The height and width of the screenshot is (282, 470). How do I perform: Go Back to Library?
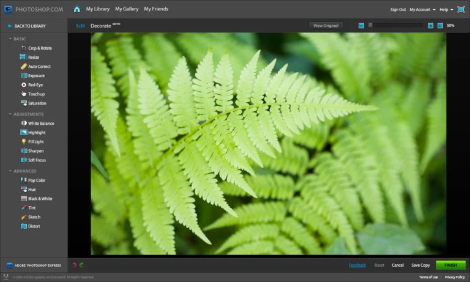coord(27,26)
